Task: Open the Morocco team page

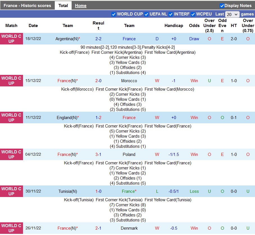Action: tap(129, 81)
